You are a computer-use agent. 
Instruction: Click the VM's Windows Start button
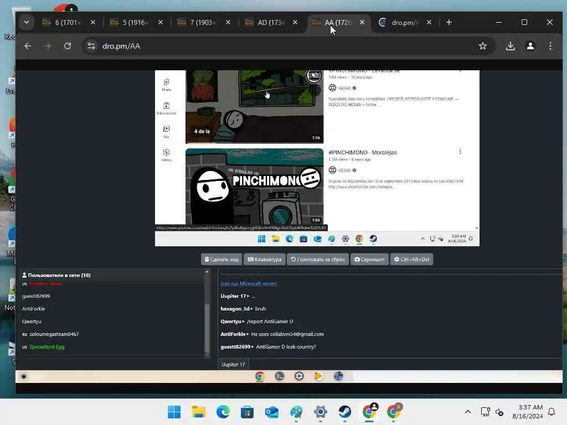261,239
